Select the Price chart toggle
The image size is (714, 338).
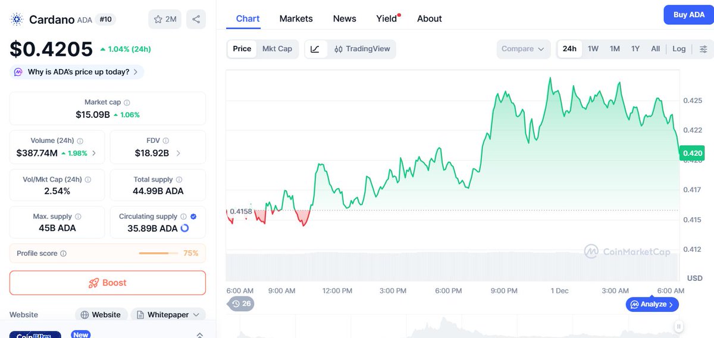(x=242, y=49)
